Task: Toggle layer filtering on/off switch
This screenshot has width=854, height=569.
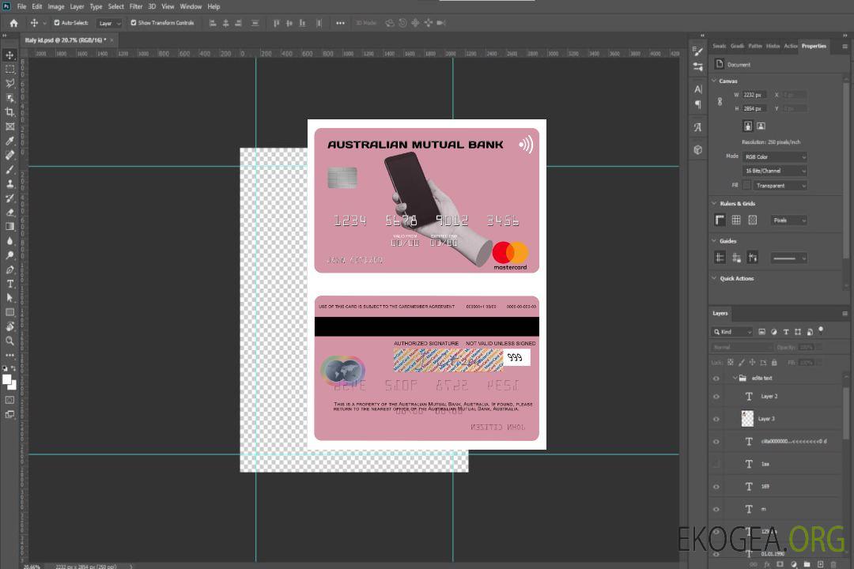Action: (x=821, y=330)
